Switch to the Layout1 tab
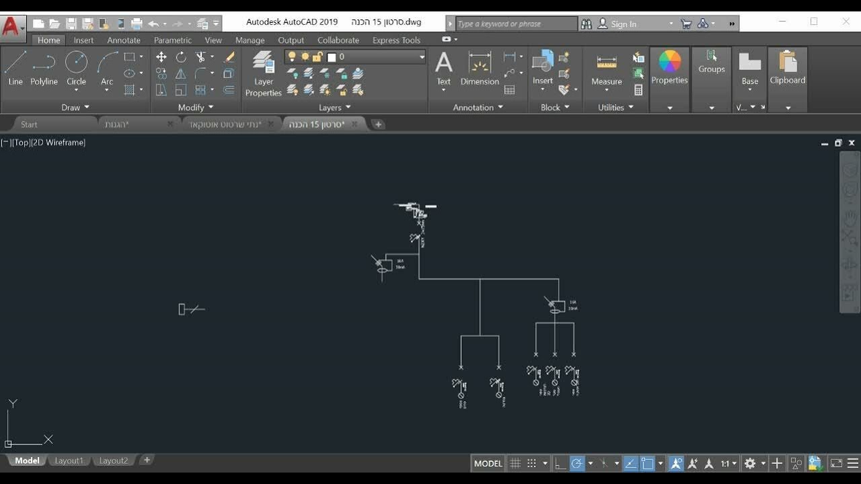This screenshot has height=484, width=861. (x=69, y=460)
